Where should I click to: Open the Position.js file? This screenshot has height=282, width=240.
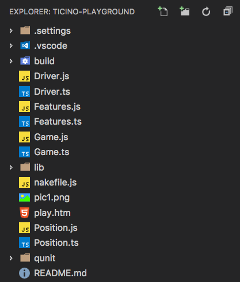click(x=56, y=228)
